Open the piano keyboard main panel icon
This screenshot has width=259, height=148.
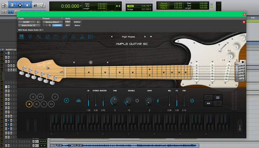point(22,37)
